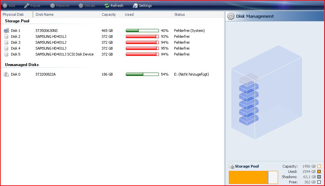Click the Repair wrench icon
The width and height of the screenshot is (325, 186).
[x=27, y=6]
